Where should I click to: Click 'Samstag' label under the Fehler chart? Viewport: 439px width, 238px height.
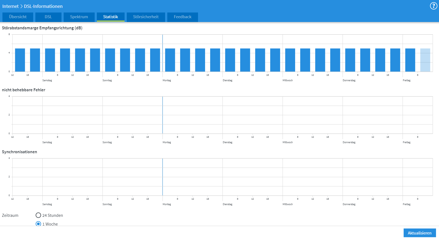coord(47,142)
